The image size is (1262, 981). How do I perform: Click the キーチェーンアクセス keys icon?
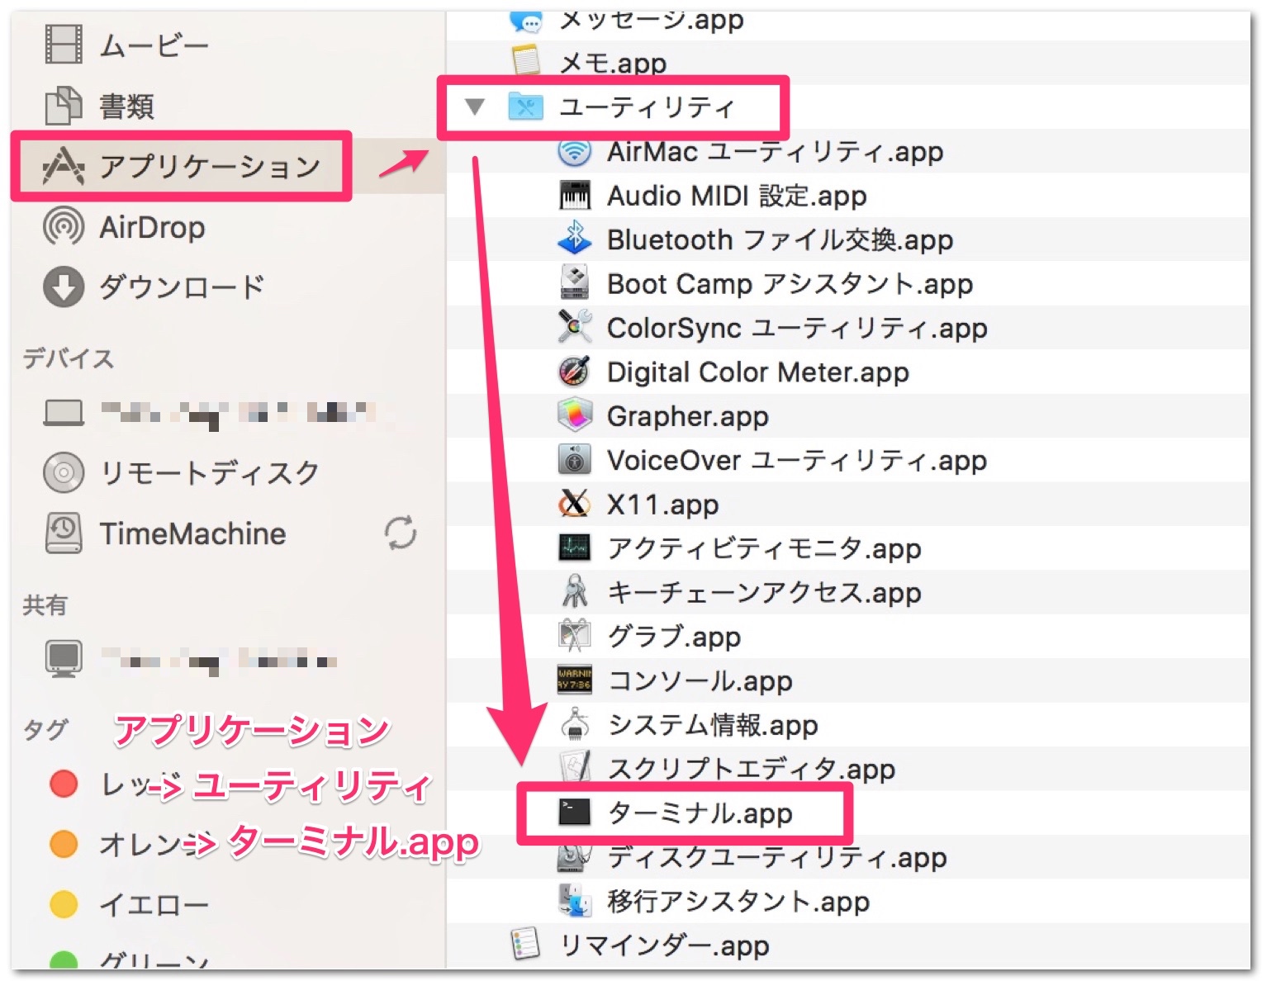point(576,592)
